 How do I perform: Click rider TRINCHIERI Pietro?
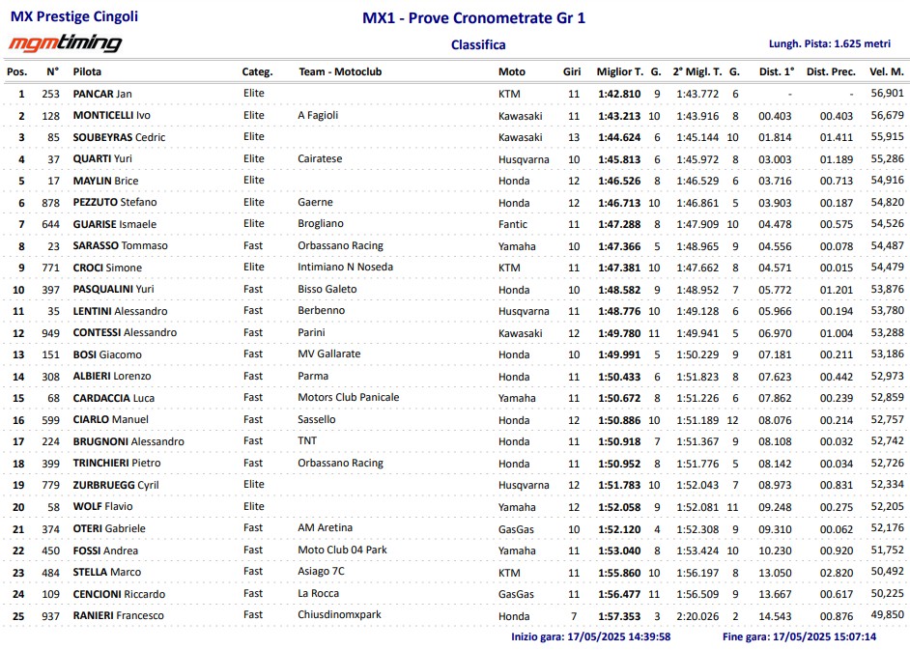[x=117, y=464]
